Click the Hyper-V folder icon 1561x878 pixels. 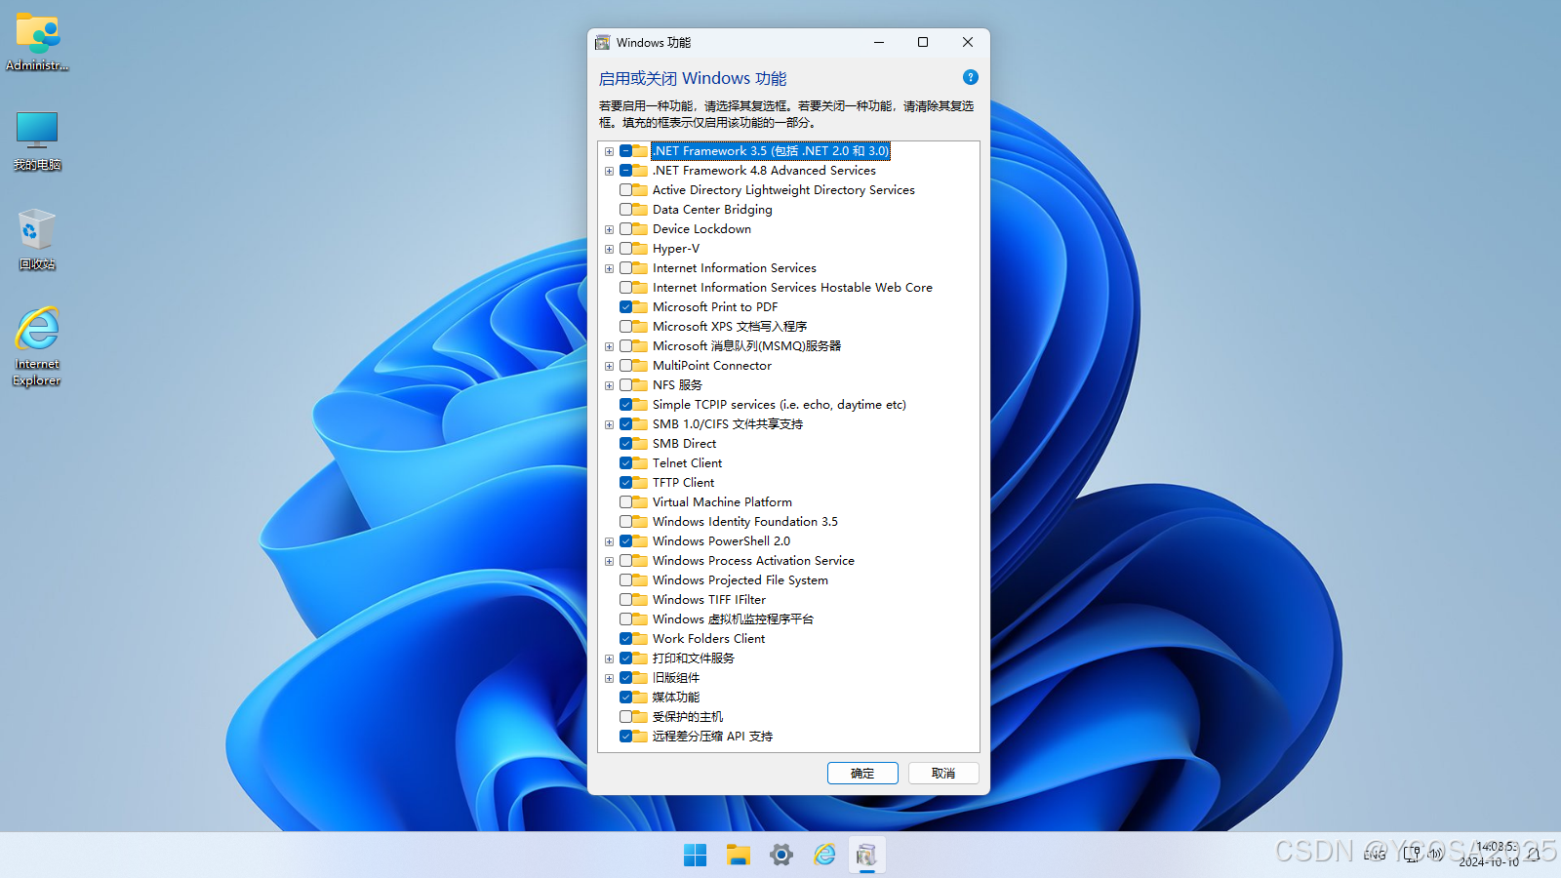[640, 249]
